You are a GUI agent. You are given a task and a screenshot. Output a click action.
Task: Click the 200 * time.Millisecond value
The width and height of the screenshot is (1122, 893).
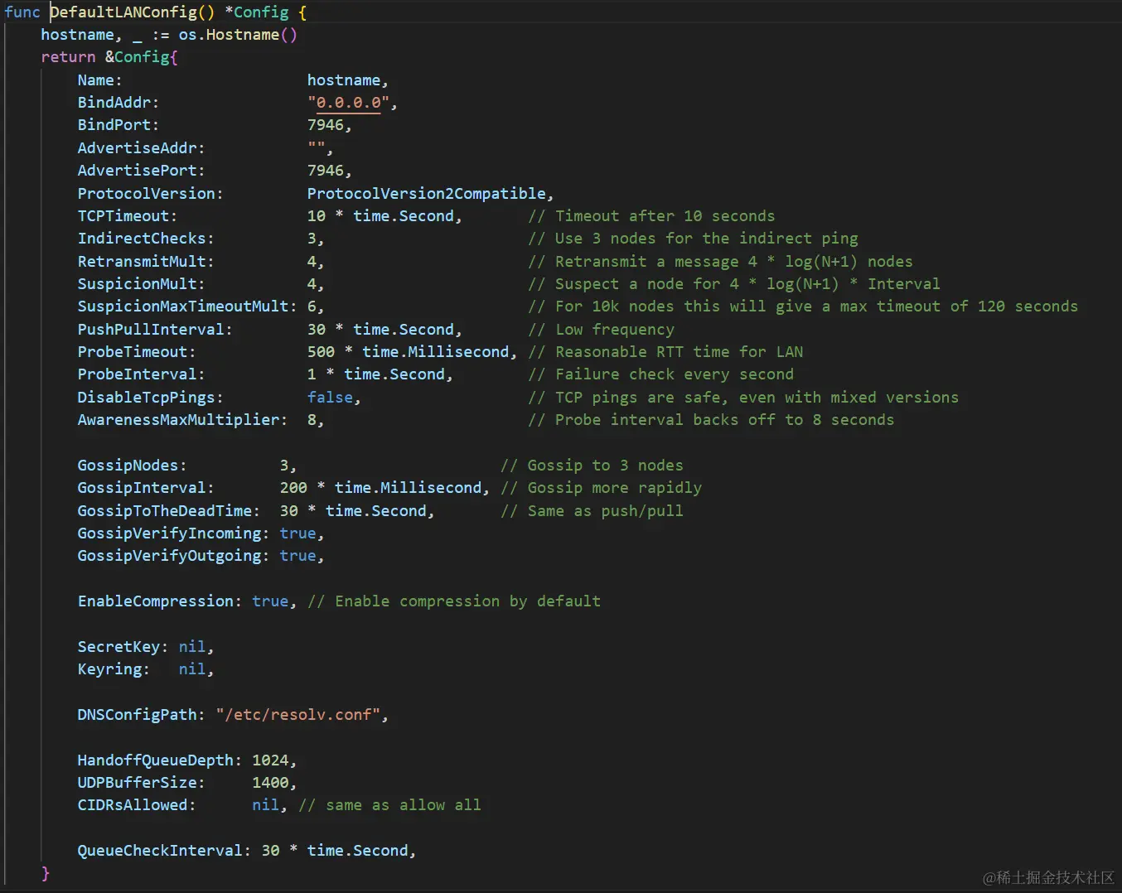tap(380, 488)
